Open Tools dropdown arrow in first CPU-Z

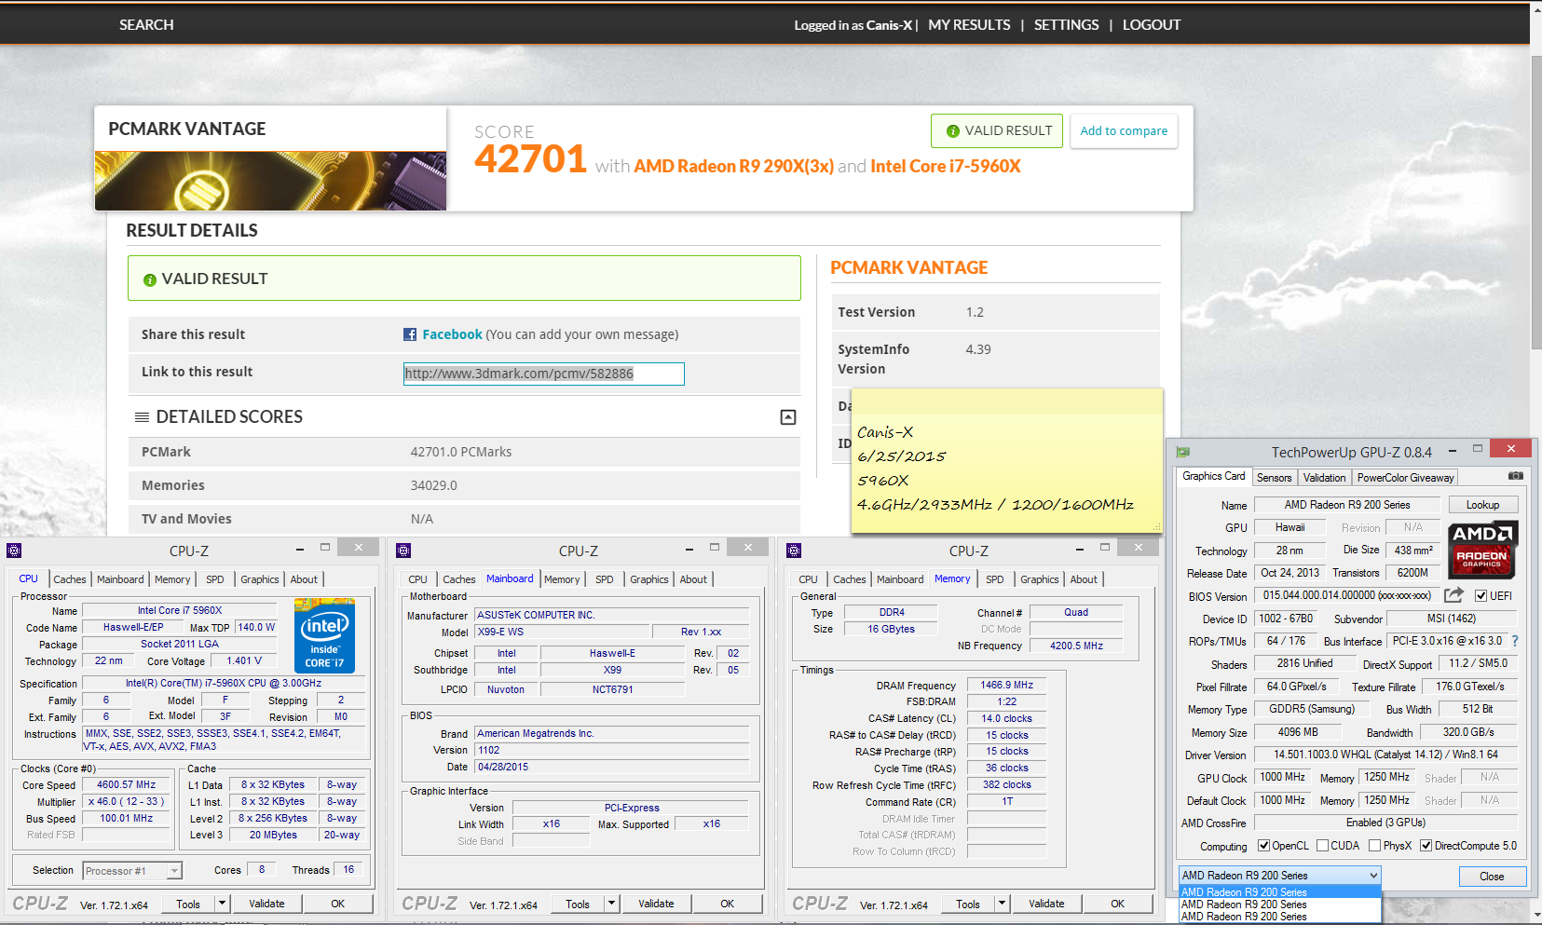tap(222, 904)
